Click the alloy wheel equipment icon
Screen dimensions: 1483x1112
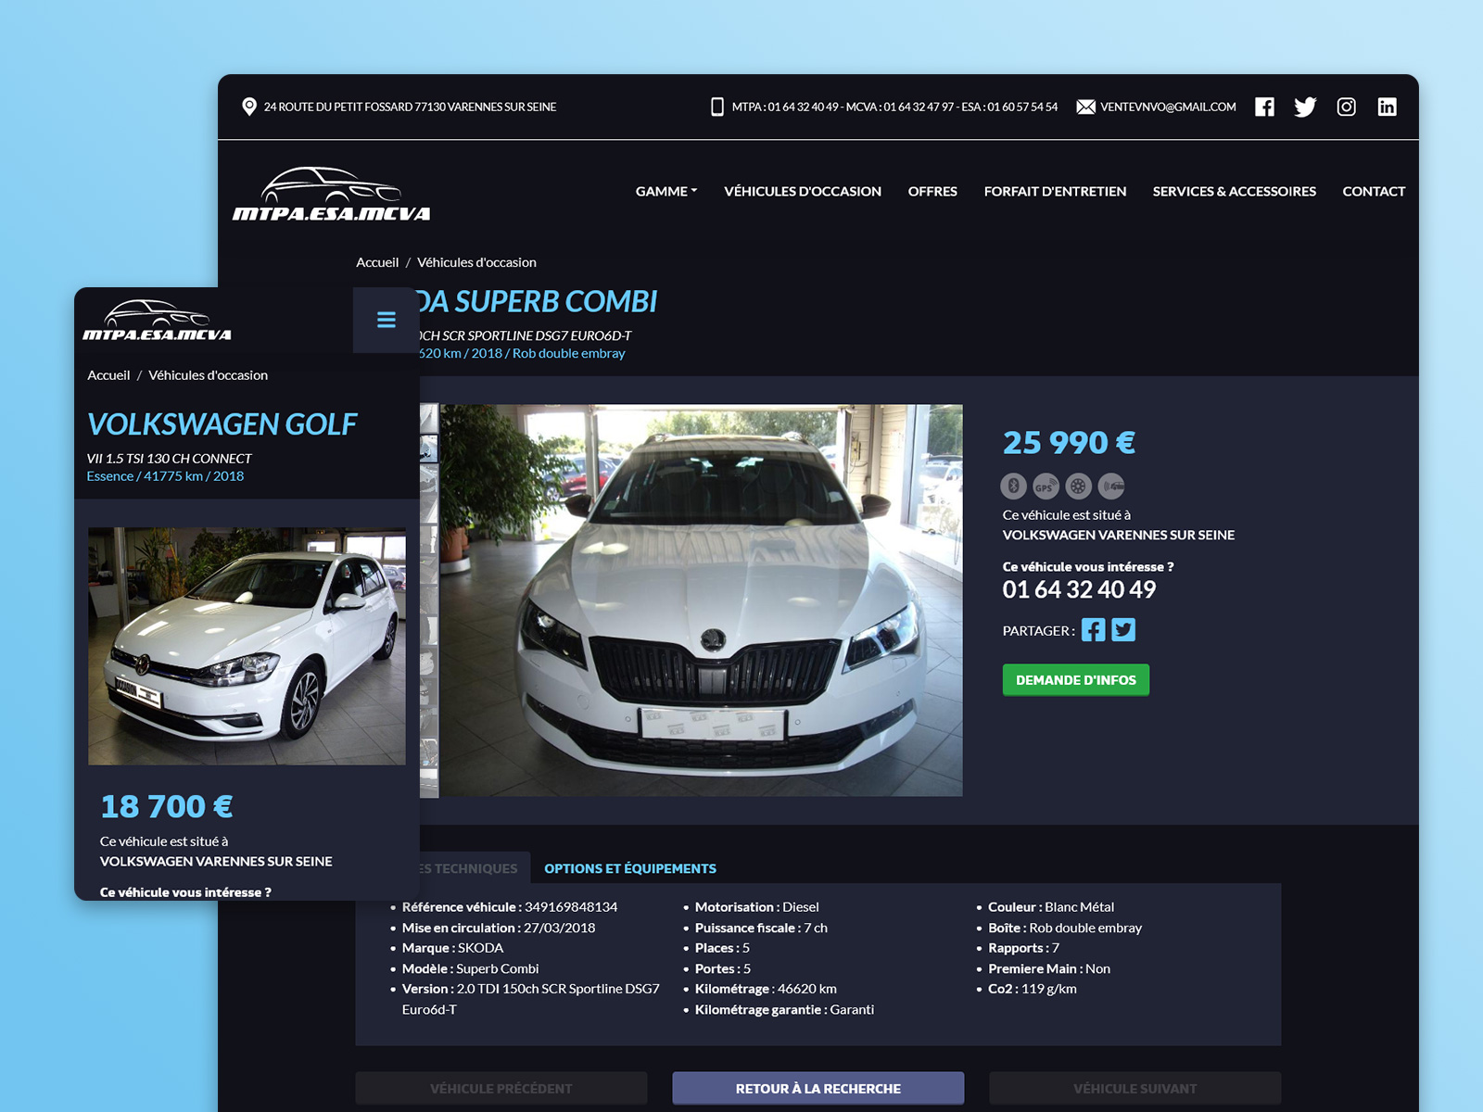(1078, 486)
